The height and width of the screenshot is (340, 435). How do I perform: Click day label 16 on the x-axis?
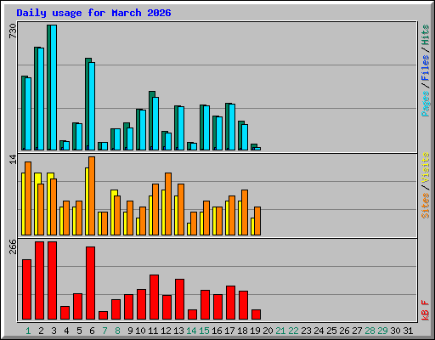[217, 331]
